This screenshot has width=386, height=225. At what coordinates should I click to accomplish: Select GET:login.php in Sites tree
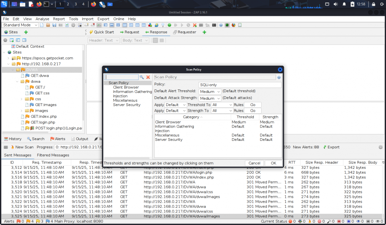click(x=43, y=122)
